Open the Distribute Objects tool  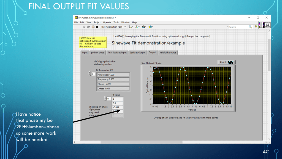tap(137, 27)
